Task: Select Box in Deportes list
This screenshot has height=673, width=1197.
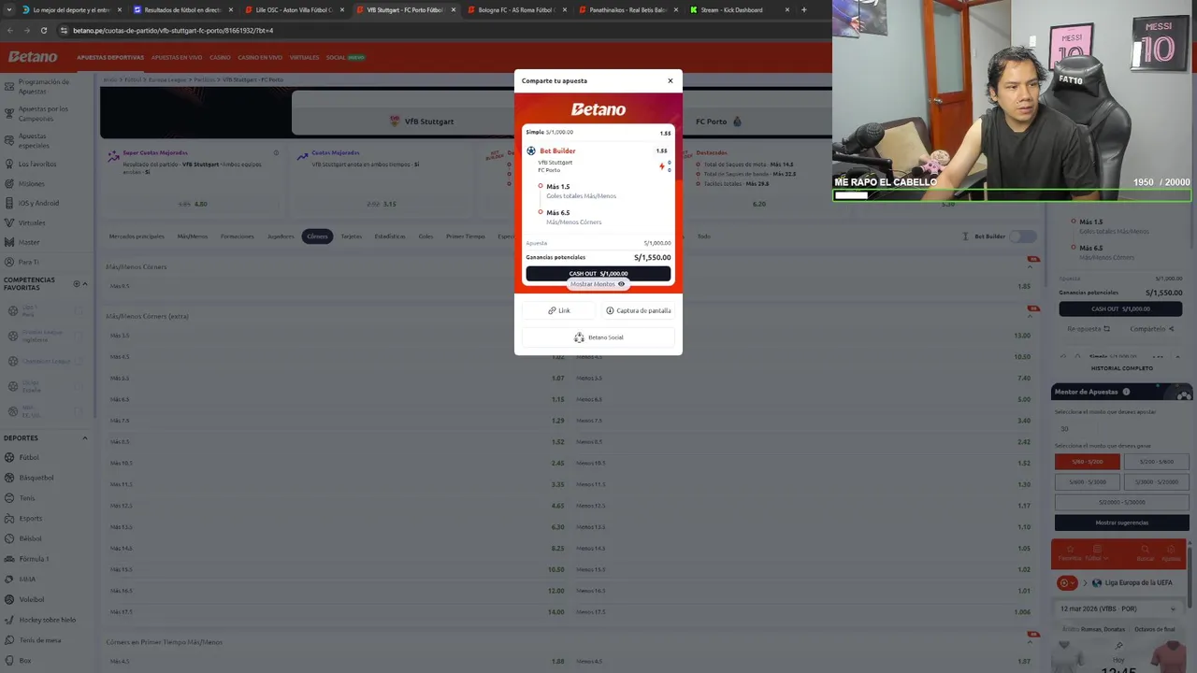Action: [25, 661]
